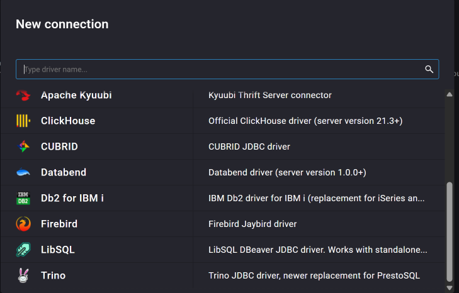Click the ClickHouse yellow bars icon
The height and width of the screenshot is (293, 459).
click(x=23, y=121)
